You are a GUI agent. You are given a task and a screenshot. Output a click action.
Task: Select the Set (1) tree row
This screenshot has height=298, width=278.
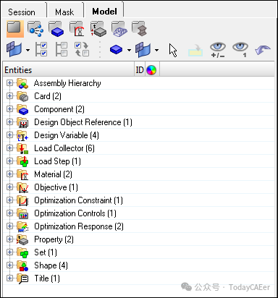[139, 252]
